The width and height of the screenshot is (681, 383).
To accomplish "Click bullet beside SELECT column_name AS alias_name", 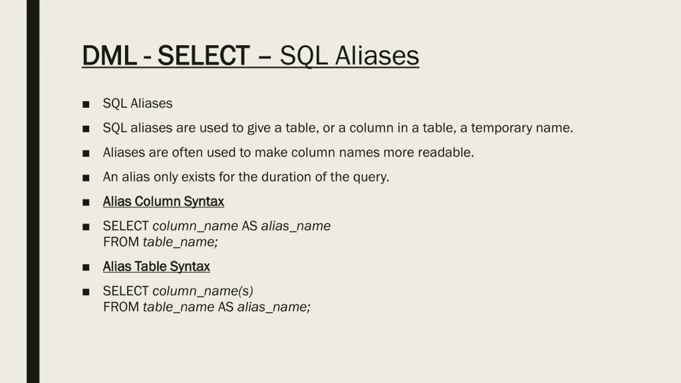I will point(86,227).
